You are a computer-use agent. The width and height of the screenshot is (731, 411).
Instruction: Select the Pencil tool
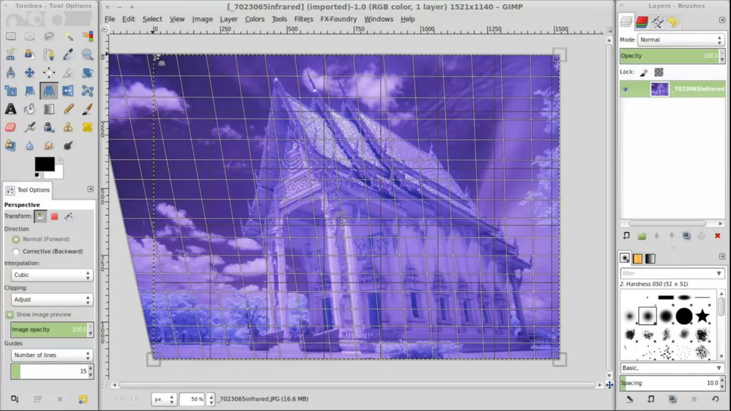(x=69, y=109)
